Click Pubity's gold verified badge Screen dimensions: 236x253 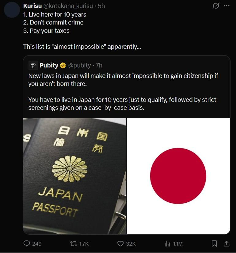point(63,65)
